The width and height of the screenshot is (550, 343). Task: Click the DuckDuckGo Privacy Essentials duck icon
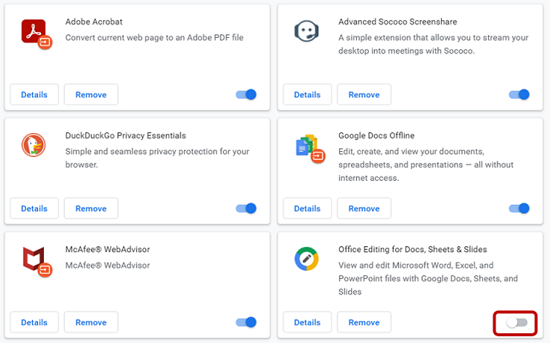coord(34,144)
